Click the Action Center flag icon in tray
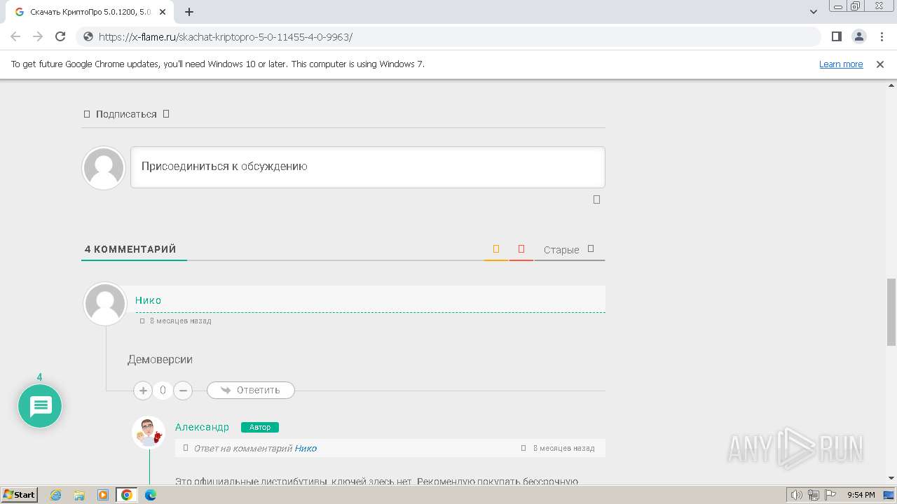897x504 pixels. (x=830, y=495)
